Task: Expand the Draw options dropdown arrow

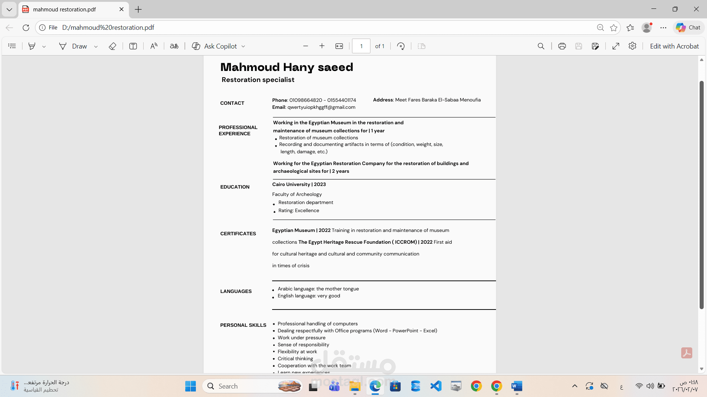Action: point(96,46)
